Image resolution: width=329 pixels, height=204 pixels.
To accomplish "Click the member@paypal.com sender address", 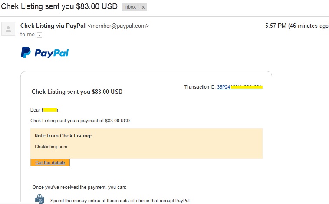I will [x=118, y=26].
